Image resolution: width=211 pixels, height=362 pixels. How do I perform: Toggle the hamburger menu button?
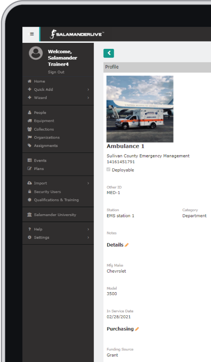point(31,34)
